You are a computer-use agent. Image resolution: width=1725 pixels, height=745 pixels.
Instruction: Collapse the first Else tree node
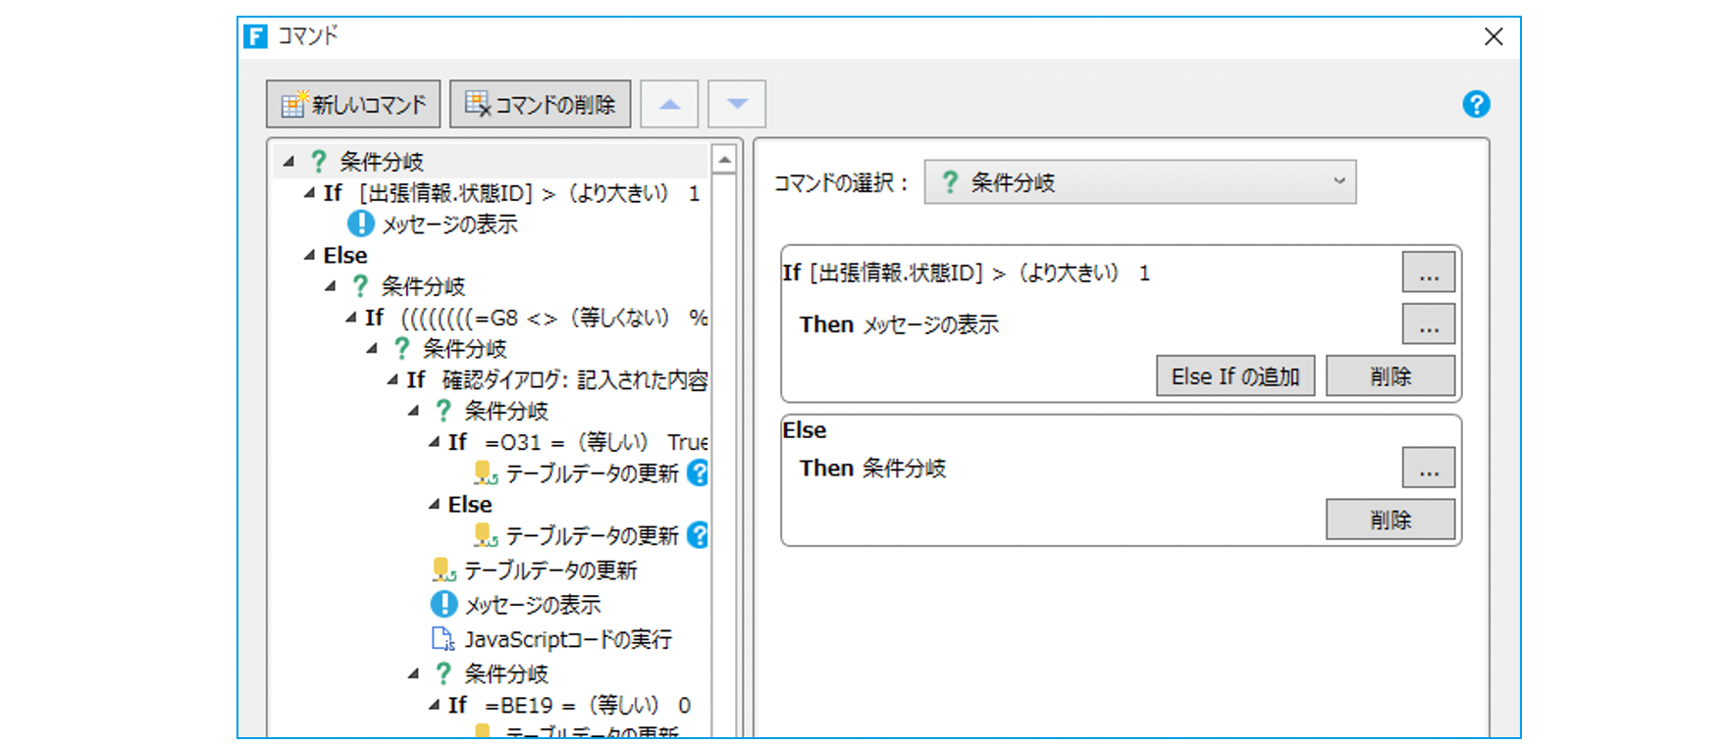point(309,255)
